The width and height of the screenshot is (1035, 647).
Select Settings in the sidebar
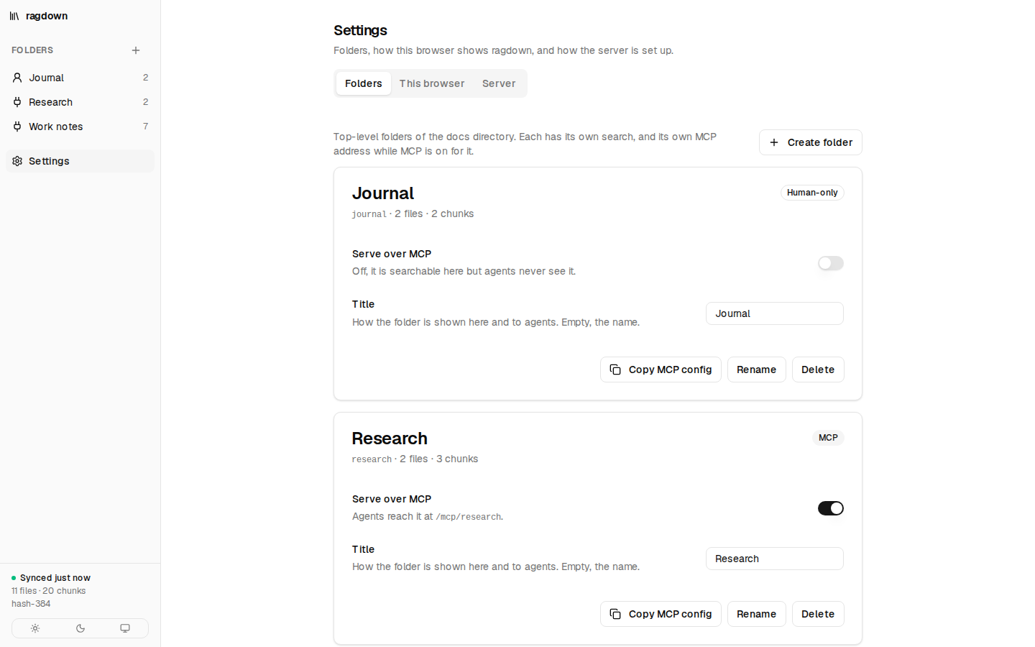80,161
